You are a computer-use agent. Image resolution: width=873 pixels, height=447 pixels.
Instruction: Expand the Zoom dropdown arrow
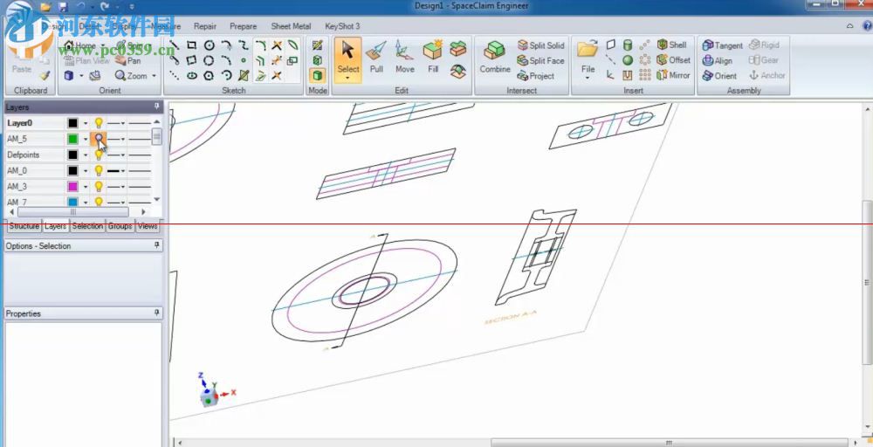tap(155, 76)
